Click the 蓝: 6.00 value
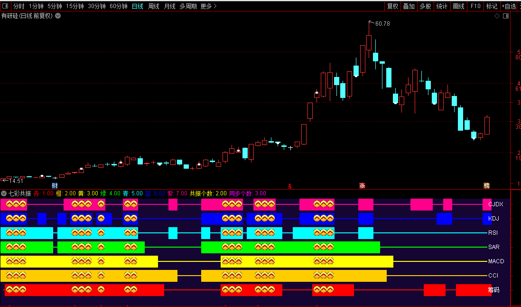This screenshot has height=307, width=521. [155, 193]
